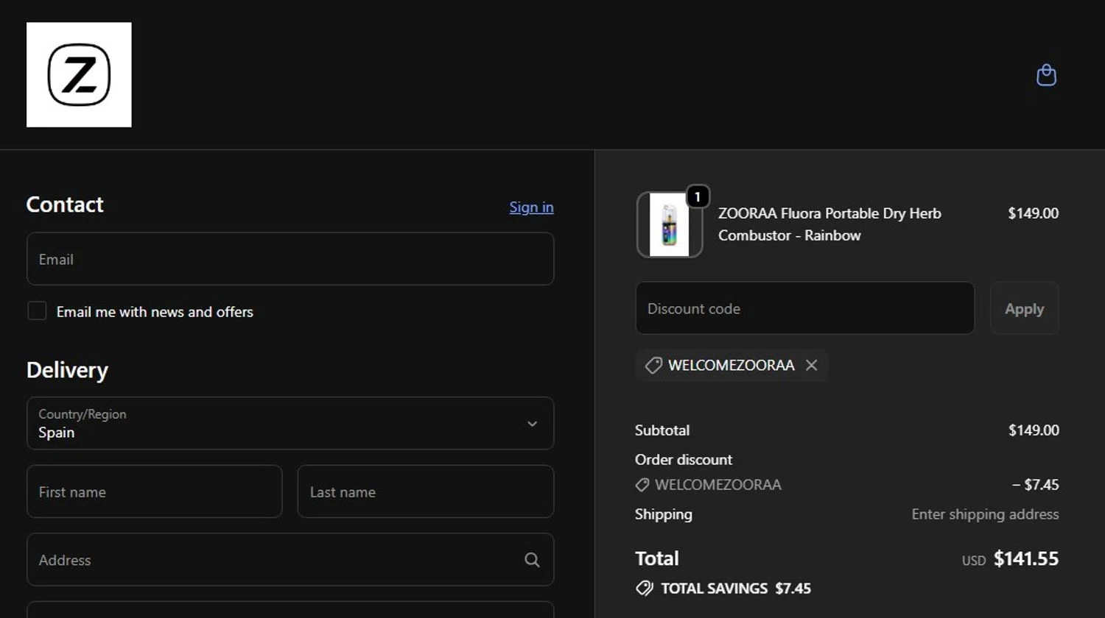The width and height of the screenshot is (1105, 618).
Task: Click the Sign in link
Action: tap(531, 207)
